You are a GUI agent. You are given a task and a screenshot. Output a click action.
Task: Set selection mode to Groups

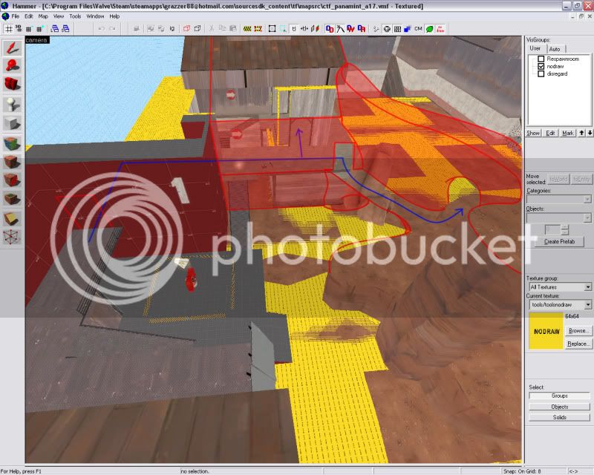[560, 396]
